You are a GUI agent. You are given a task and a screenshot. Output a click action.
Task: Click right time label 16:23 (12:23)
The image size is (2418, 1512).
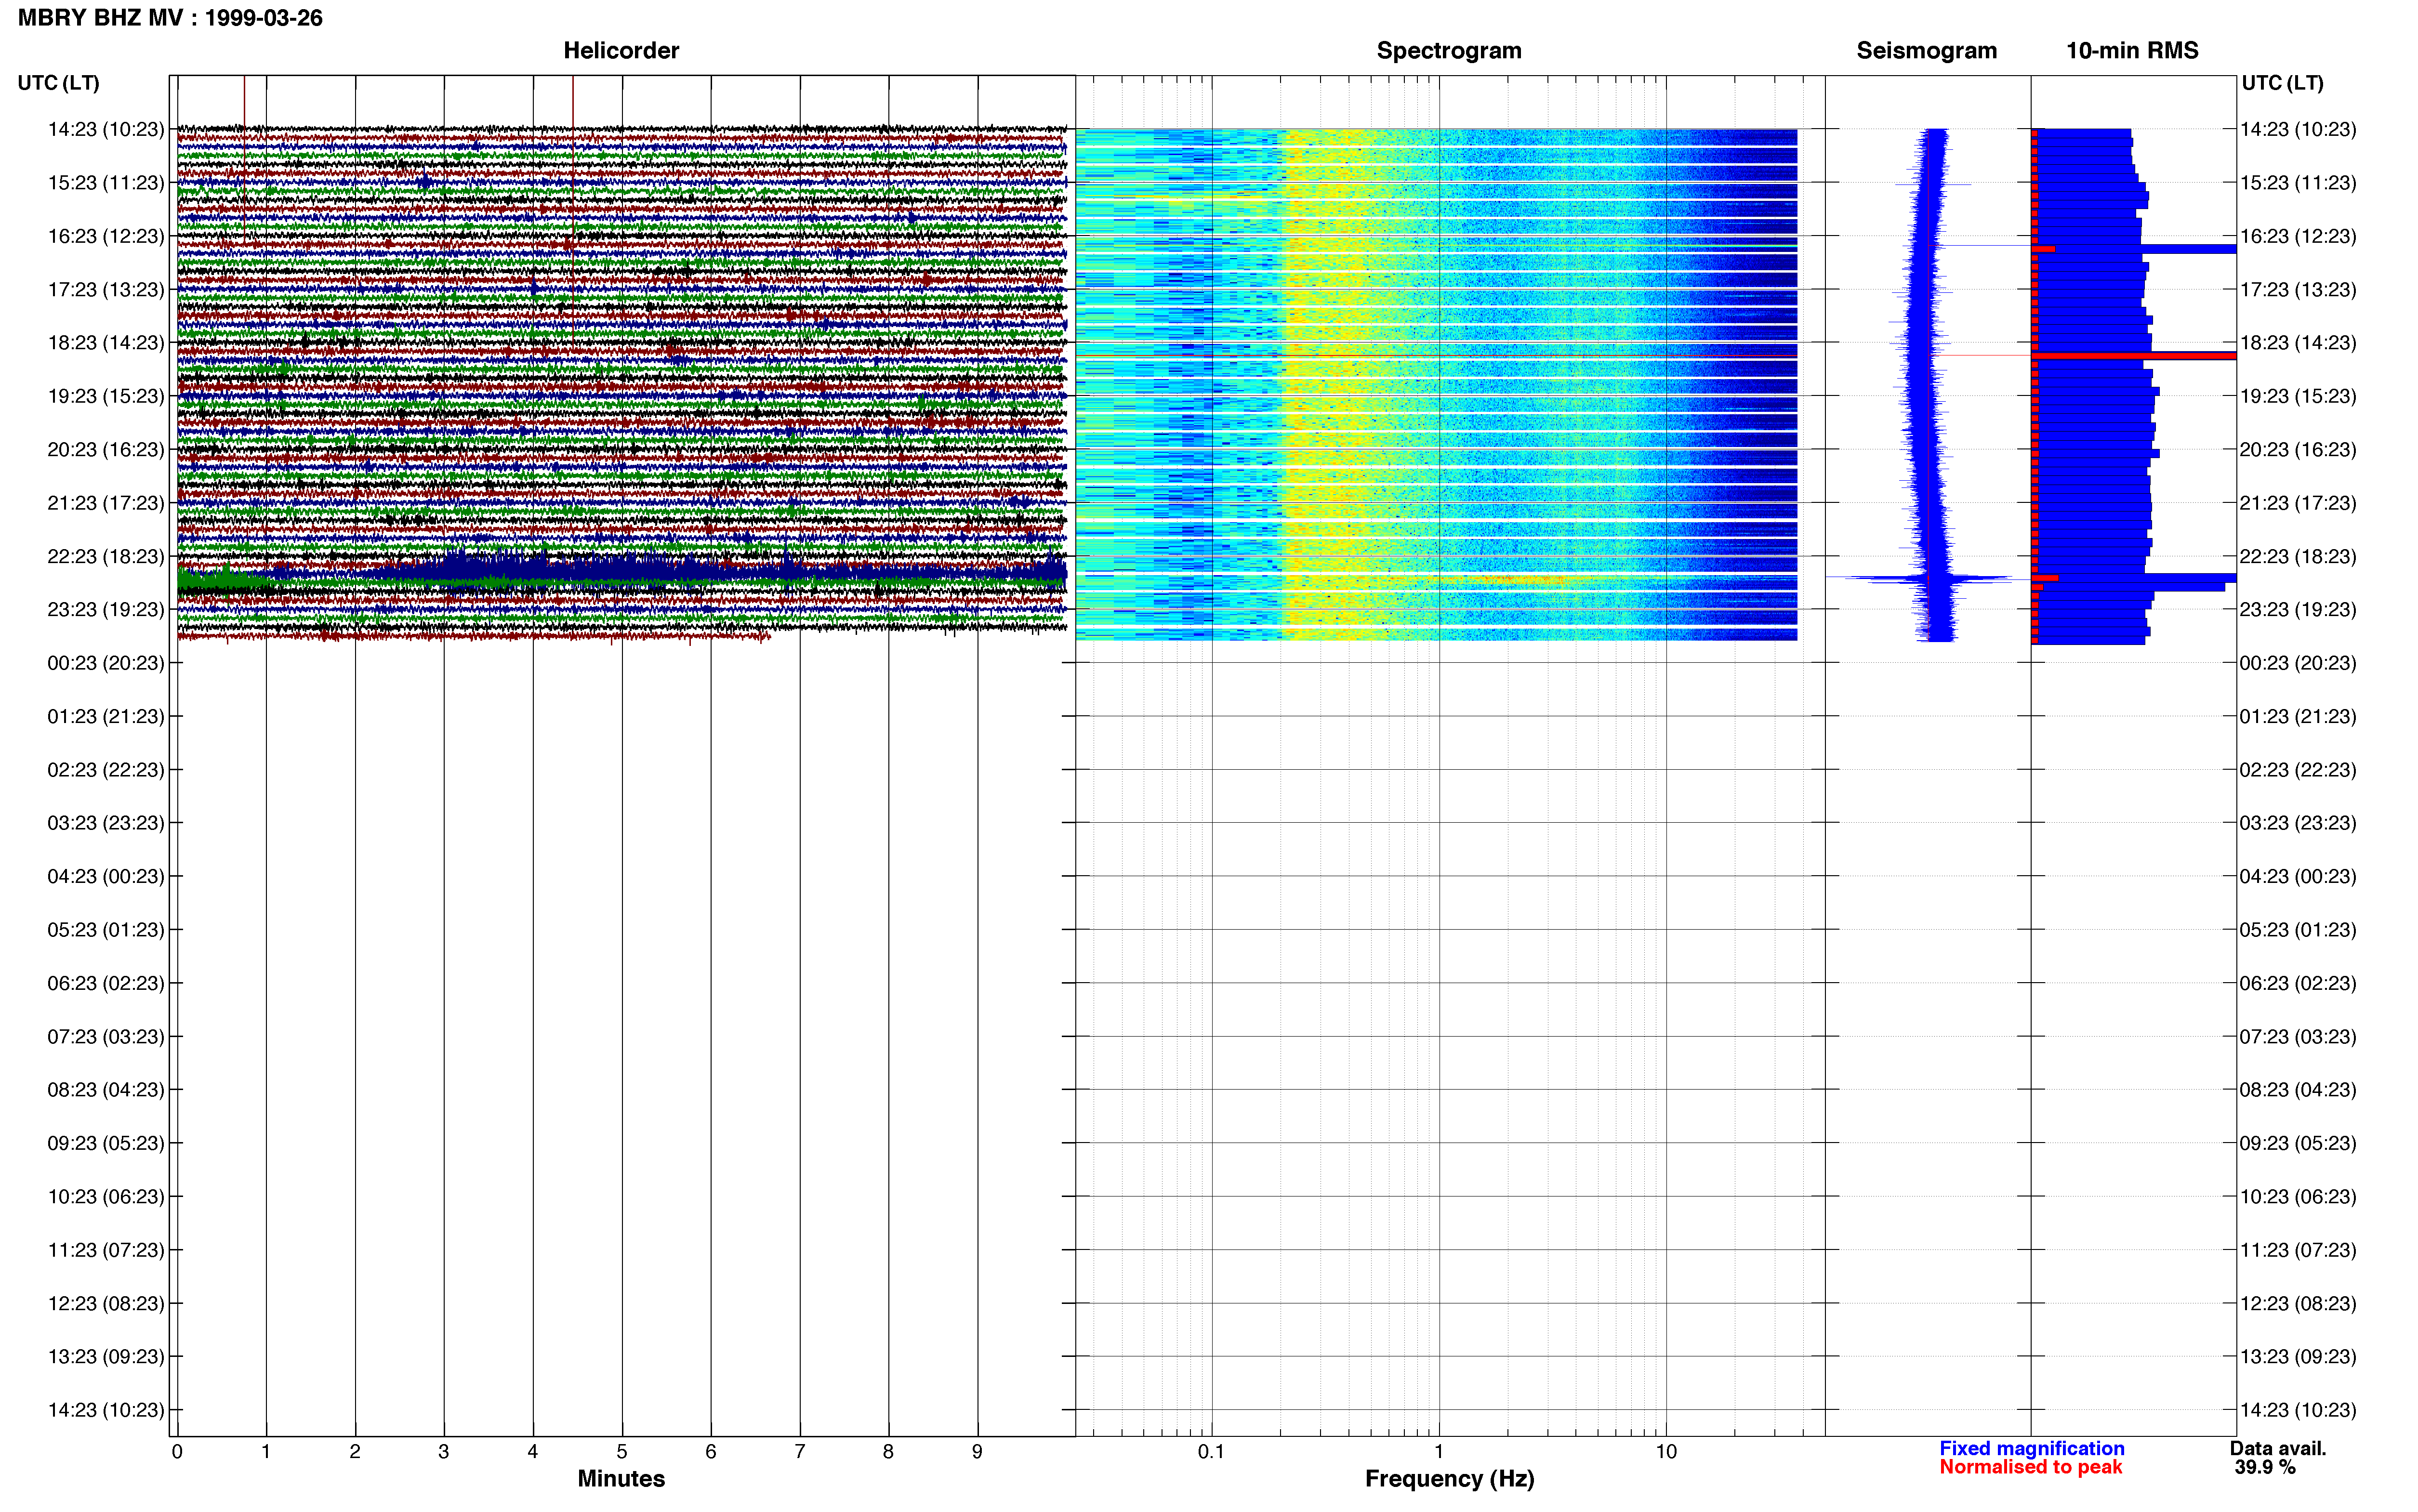coord(2298,236)
